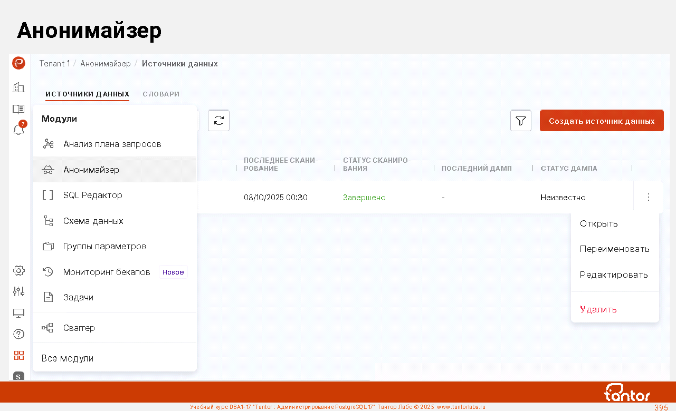Open the three-dot row actions menu
676x411 pixels.
pyautogui.click(x=648, y=197)
